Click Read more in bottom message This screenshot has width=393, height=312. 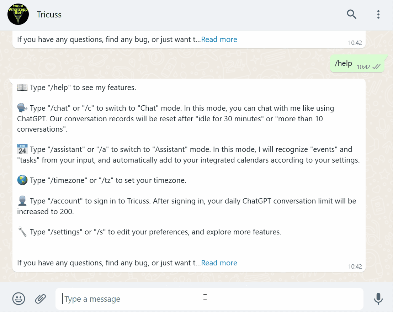coord(219,263)
